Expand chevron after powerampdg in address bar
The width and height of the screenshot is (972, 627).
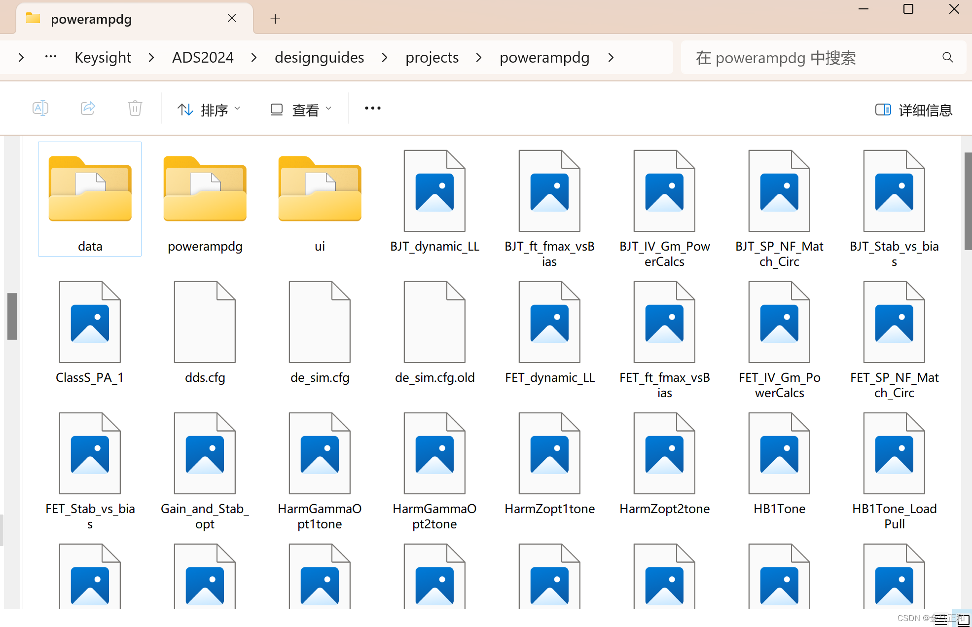[x=611, y=57]
